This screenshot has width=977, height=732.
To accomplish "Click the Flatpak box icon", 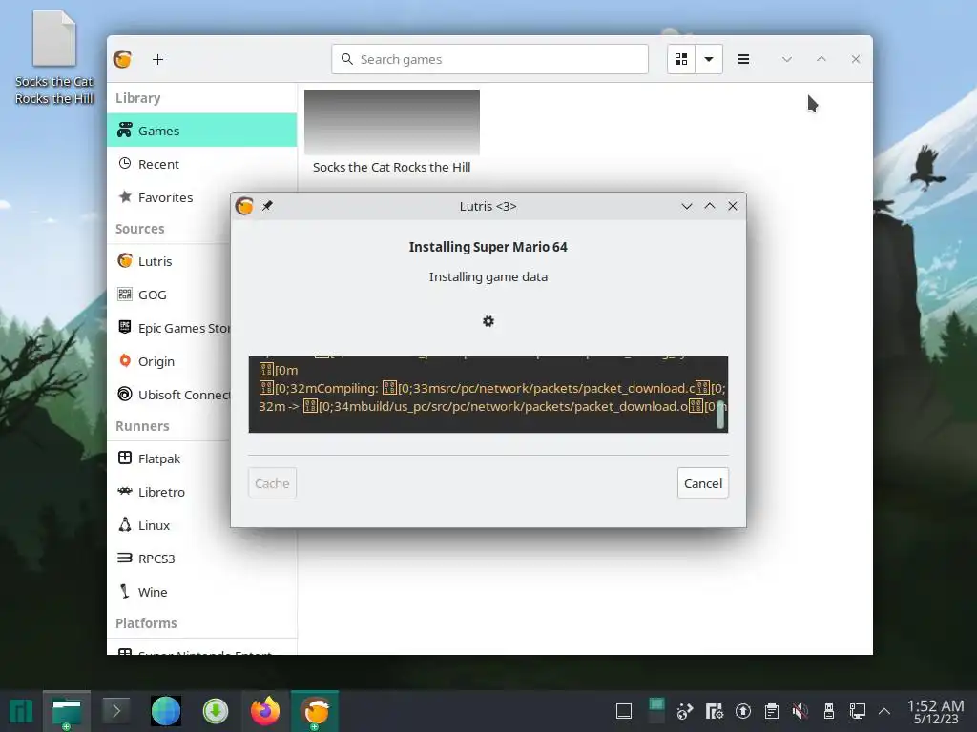I will pyautogui.click(x=125, y=457).
